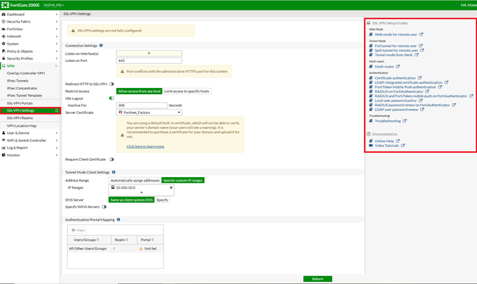The height and width of the screenshot is (284, 477).
Task: Click the green Return button
Action: pos(318,279)
